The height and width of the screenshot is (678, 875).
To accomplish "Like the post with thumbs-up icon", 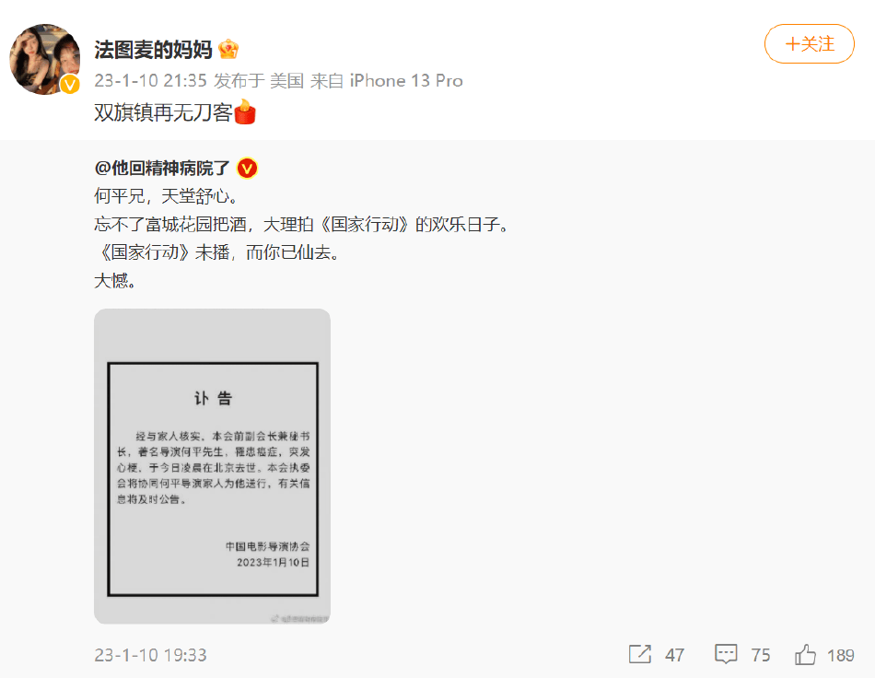I will 805,654.
